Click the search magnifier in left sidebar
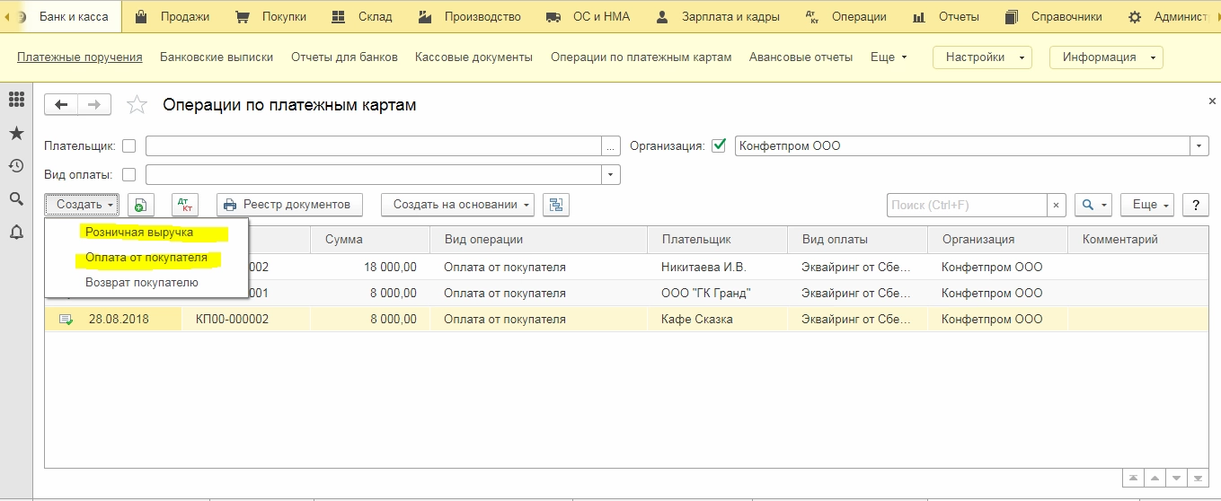This screenshot has width=1221, height=501. pyautogui.click(x=15, y=198)
